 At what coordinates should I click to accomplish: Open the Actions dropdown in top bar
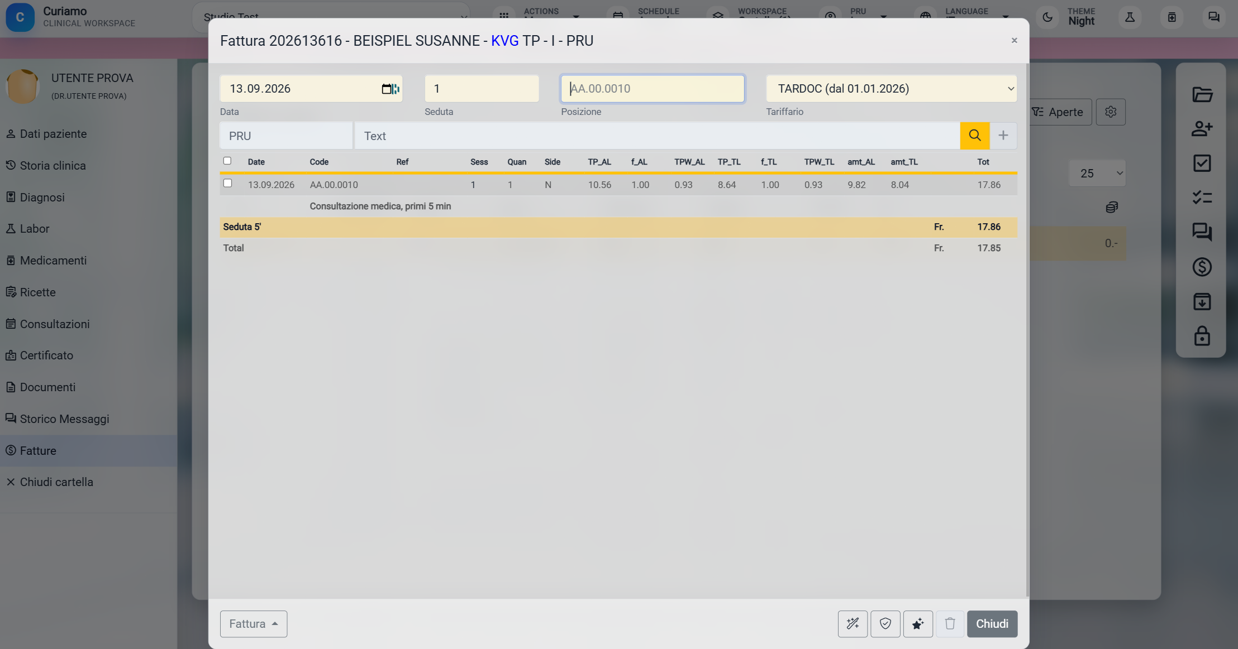click(x=542, y=15)
